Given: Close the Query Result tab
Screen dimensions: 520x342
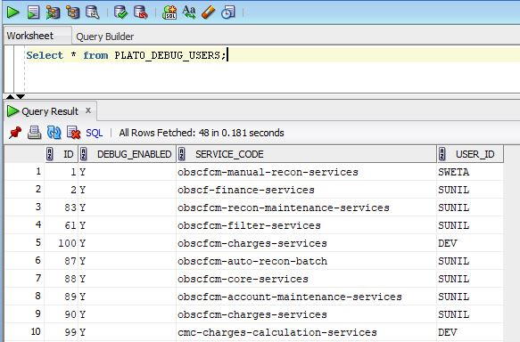Looking at the screenshot, I should (88, 110).
